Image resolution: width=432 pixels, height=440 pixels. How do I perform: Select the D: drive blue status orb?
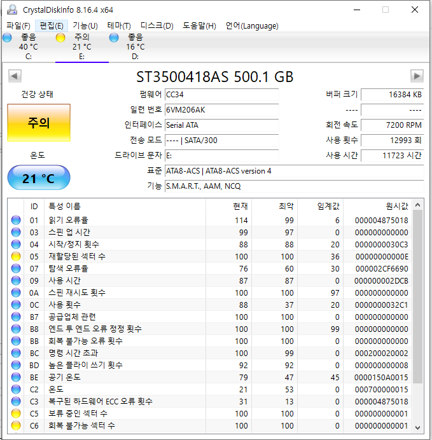tap(114, 38)
